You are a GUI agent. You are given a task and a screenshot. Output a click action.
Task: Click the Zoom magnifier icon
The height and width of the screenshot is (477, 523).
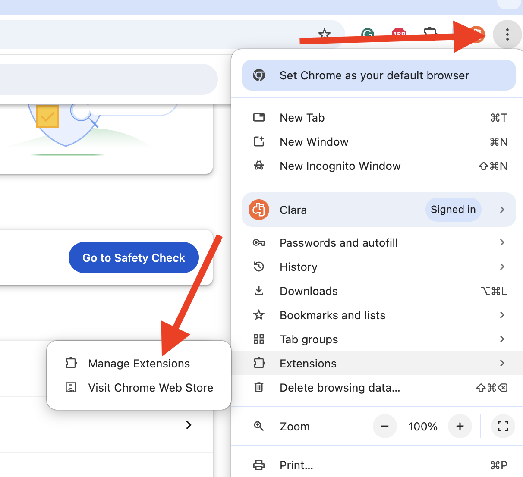(x=259, y=426)
